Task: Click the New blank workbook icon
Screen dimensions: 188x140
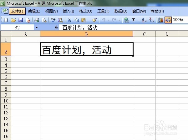Action: coord(6,20)
